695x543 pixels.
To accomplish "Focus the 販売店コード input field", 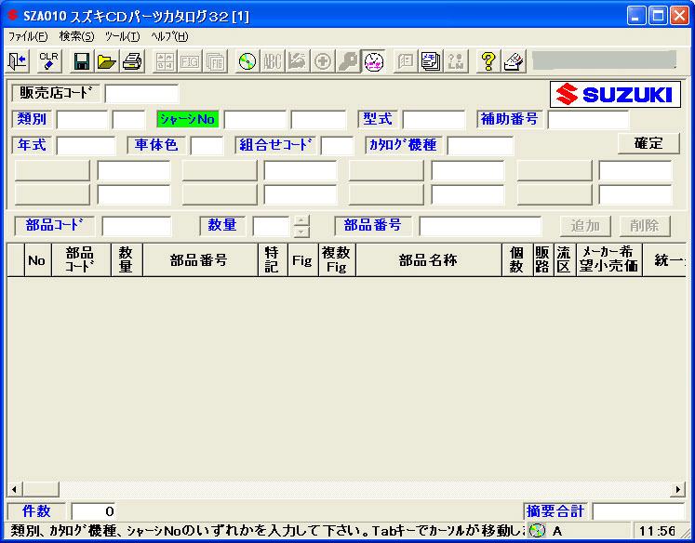I will click(x=141, y=94).
